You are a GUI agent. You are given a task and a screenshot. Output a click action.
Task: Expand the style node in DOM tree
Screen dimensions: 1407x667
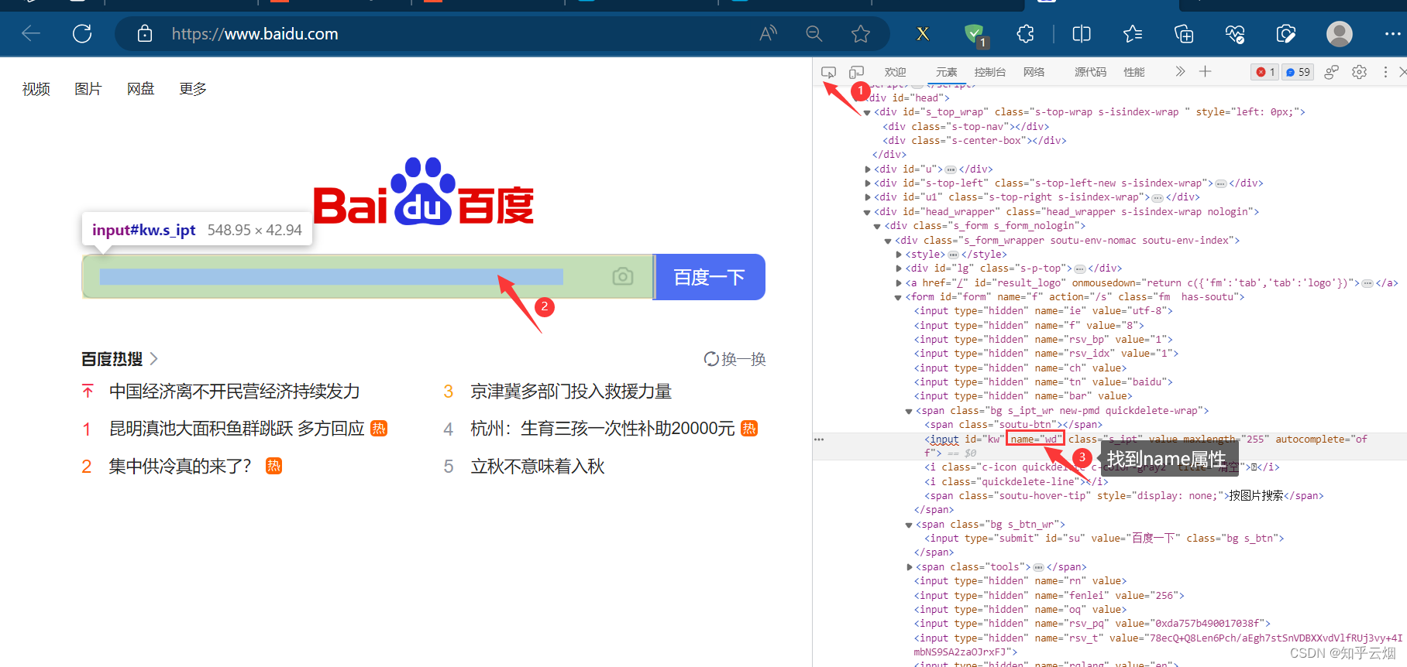pos(898,255)
